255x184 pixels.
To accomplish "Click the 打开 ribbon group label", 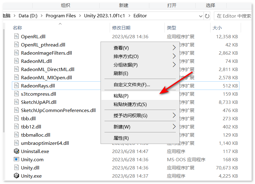I will [172, 5].
